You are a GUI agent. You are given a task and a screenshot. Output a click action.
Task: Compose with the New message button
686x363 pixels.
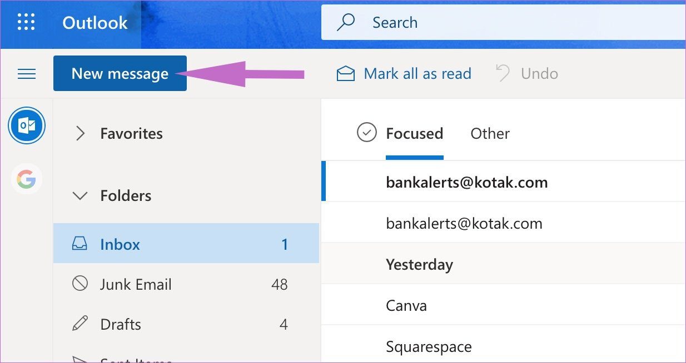[120, 73]
